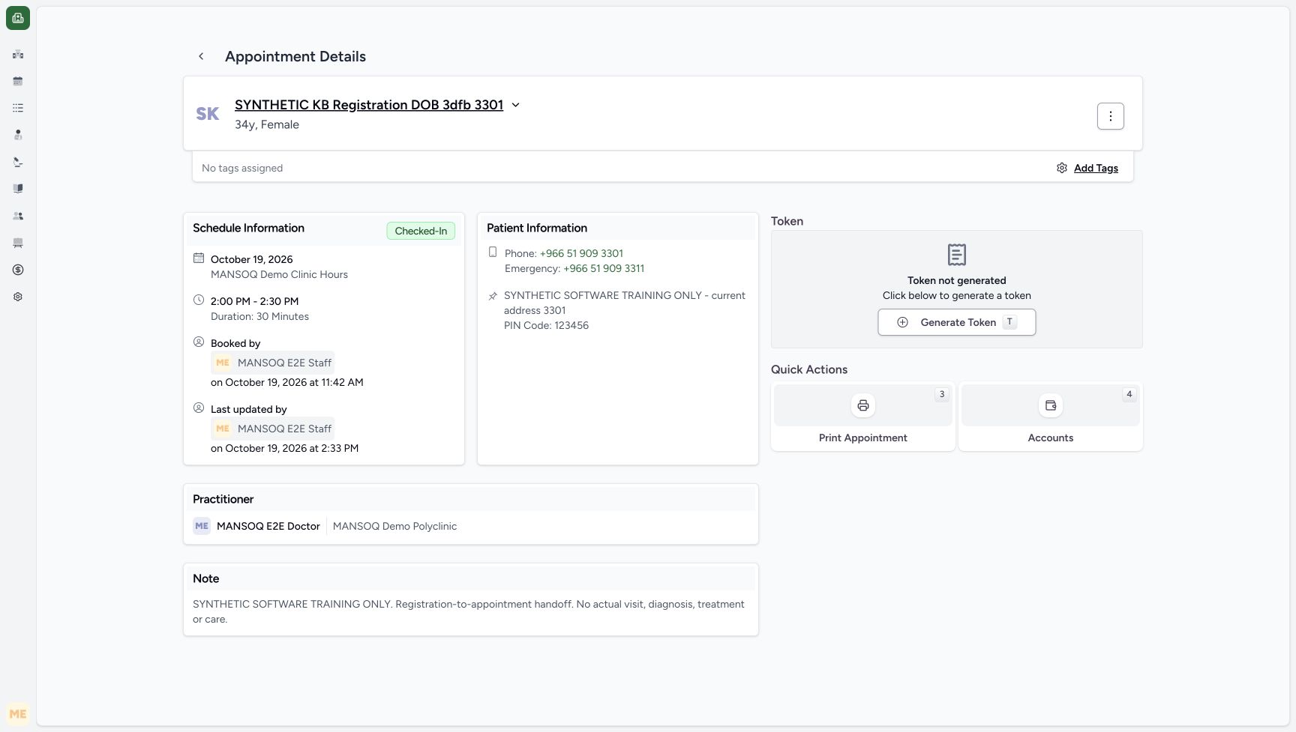The width and height of the screenshot is (1296, 732).
Task: Click MANSOQ E2E Staff under Last updated by
Action: (273, 429)
